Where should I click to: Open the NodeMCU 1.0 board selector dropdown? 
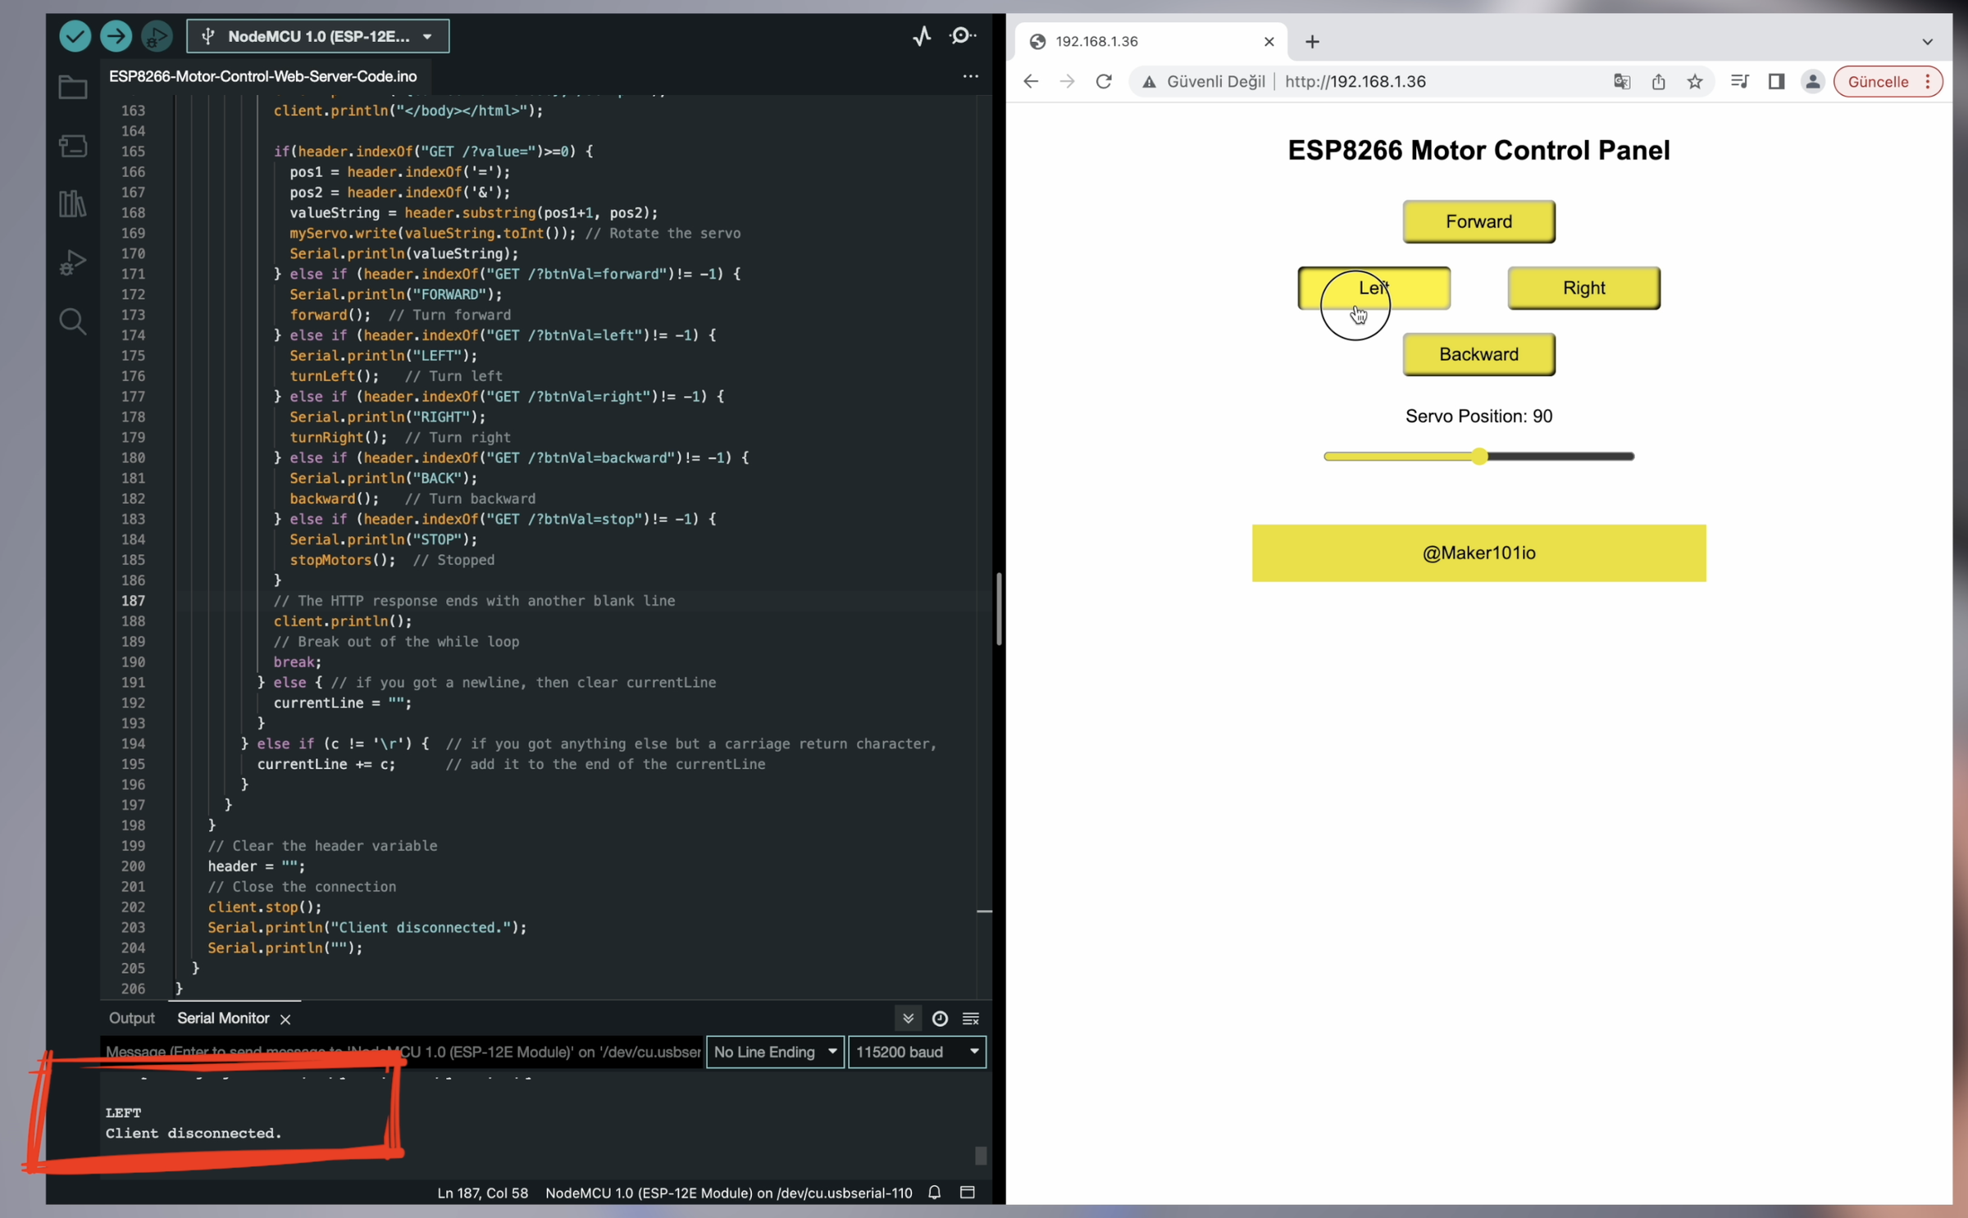(317, 36)
